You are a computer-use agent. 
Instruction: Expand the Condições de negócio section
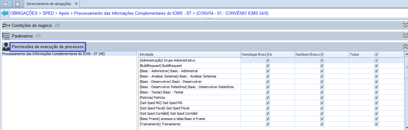coord(405,25)
